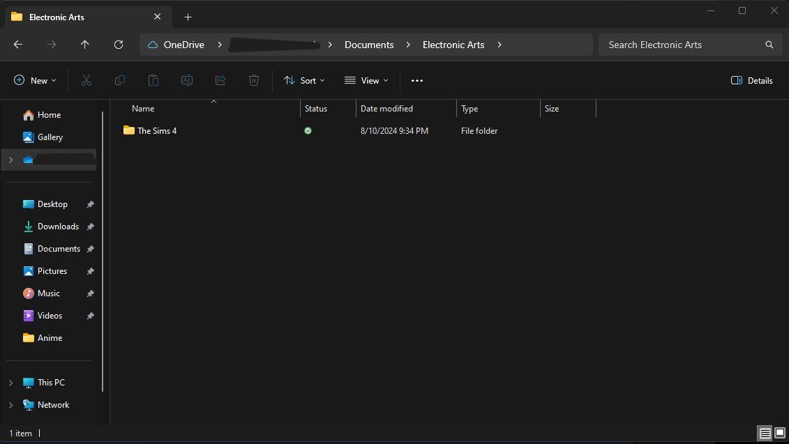Viewport: 789px width, 444px height.
Task: Click the Cut scissors icon
Action: point(87,80)
